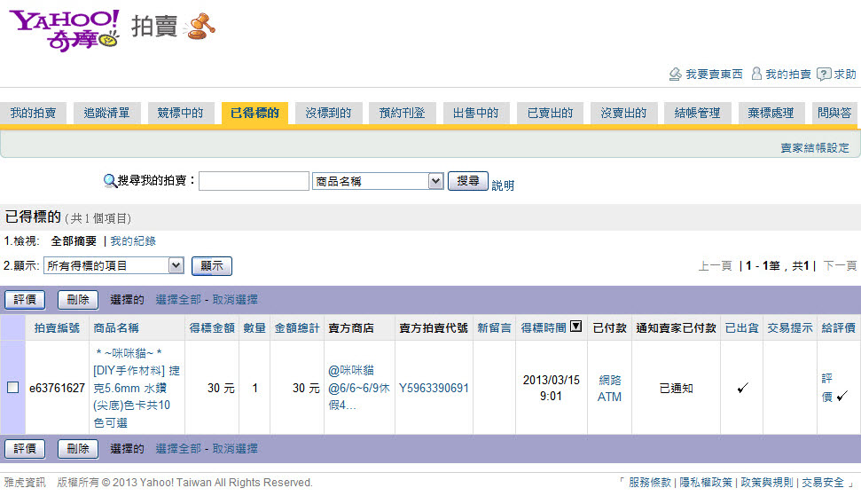
Task: Click the 得標時間 sort arrow icon
Action: pyautogui.click(x=575, y=327)
